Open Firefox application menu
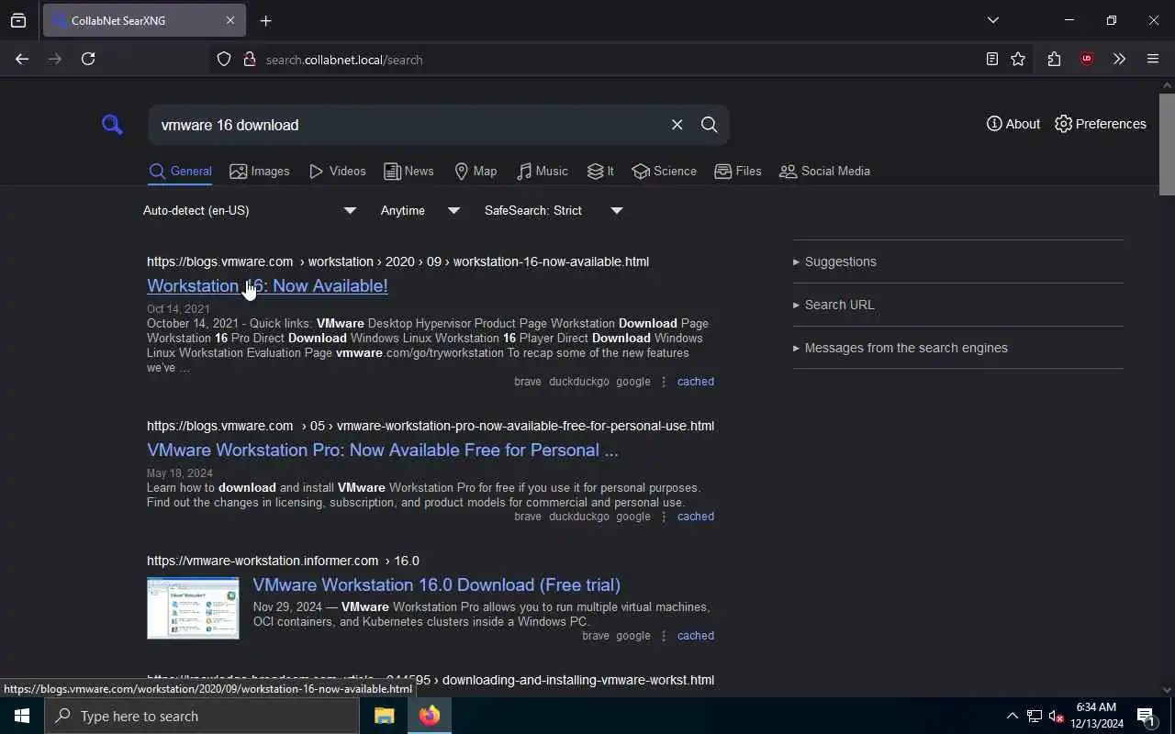The width and height of the screenshot is (1175, 734). click(1153, 59)
